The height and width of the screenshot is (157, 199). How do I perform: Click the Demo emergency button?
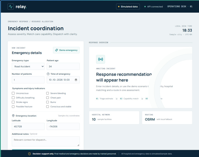click(x=66, y=50)
